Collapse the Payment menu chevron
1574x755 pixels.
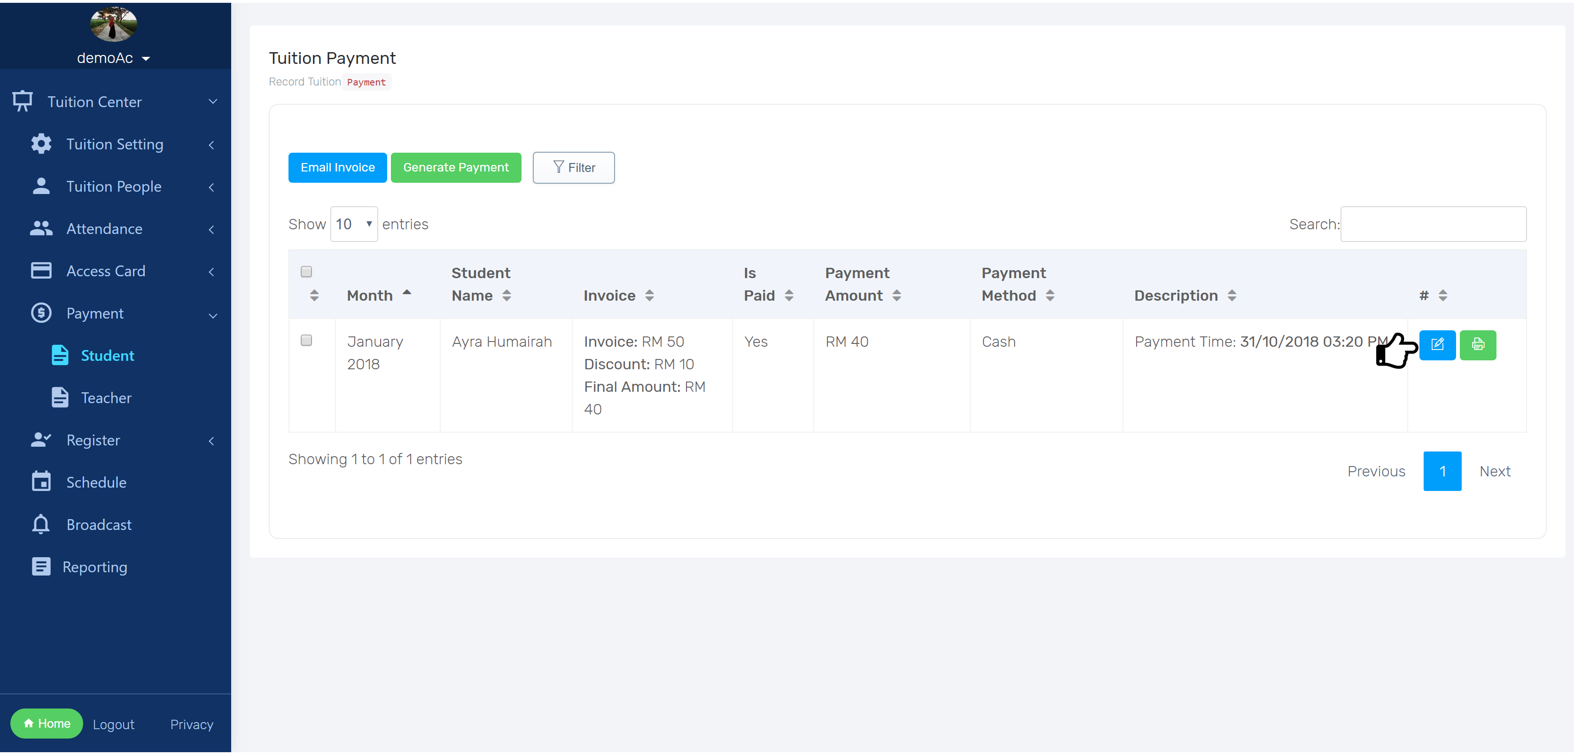pyautogui.click(x=213, y=315)
